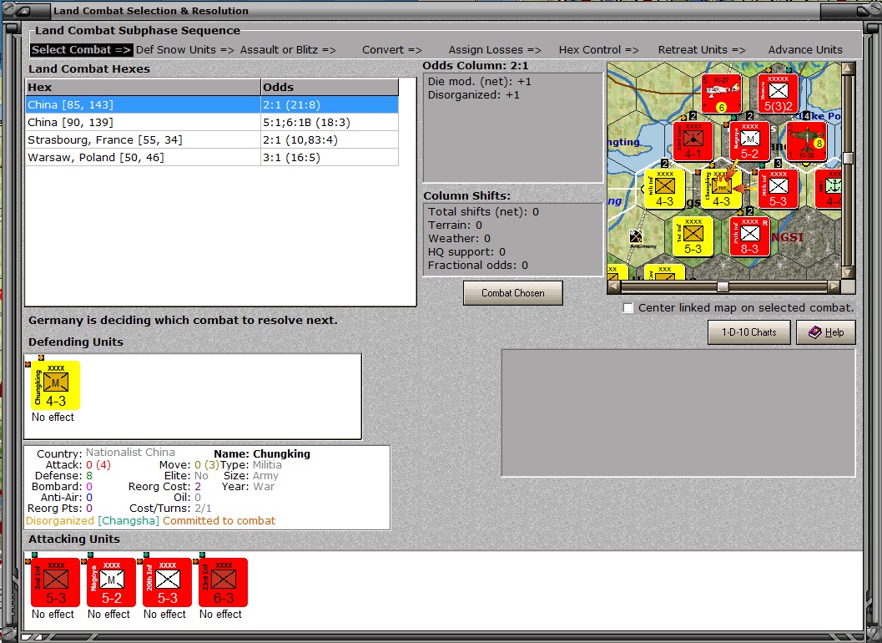
Task: Click the yellow 5-3 infantry counter on map
Action: (693, 237)
